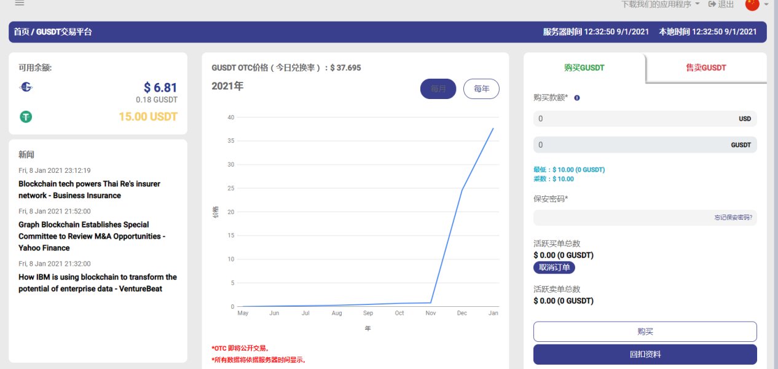Open the China flag language selector
Viewport: 778px width, 369px height.
752,4
